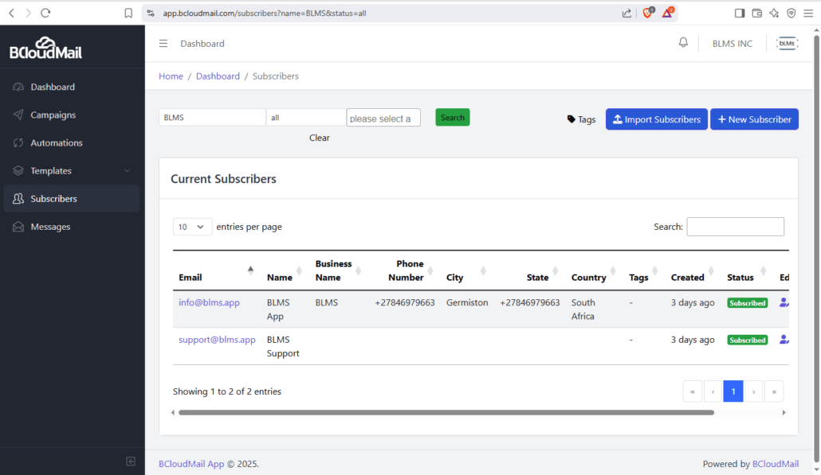Click the edit user icon for info@blms.app
This screenshot has height=475, width=821.
784,302
